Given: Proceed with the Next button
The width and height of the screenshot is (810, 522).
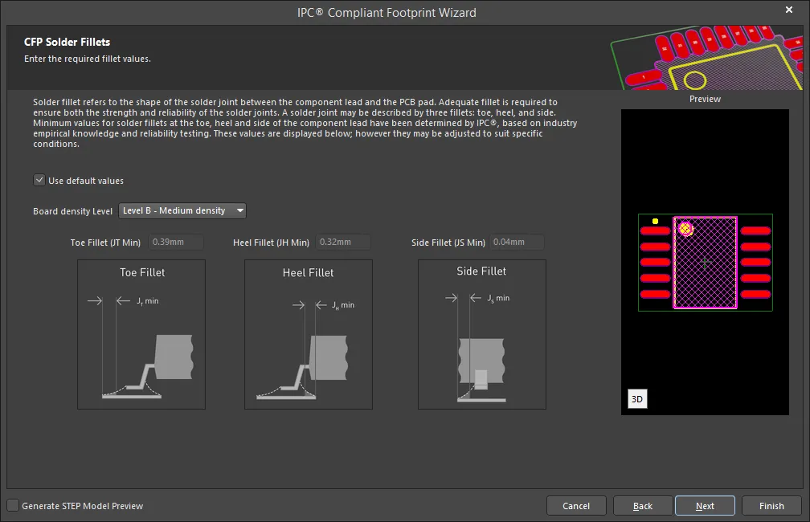Looking at the screenshot, I should coord(705,506).
